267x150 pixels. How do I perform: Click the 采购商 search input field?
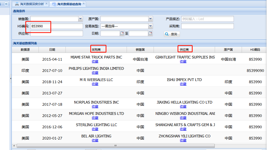[207, 26]
